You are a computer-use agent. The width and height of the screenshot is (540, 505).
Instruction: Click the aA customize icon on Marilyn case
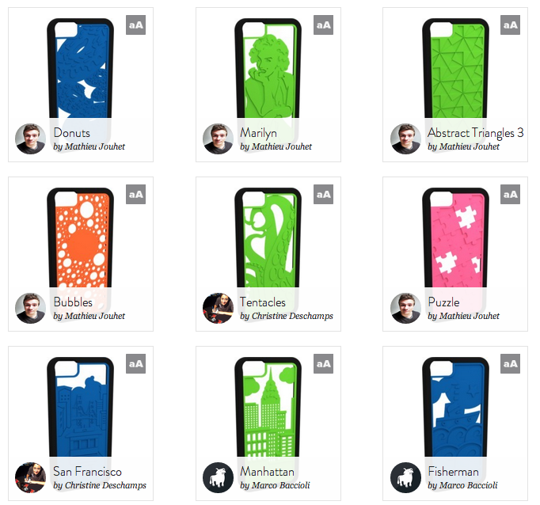click(323, 25)
